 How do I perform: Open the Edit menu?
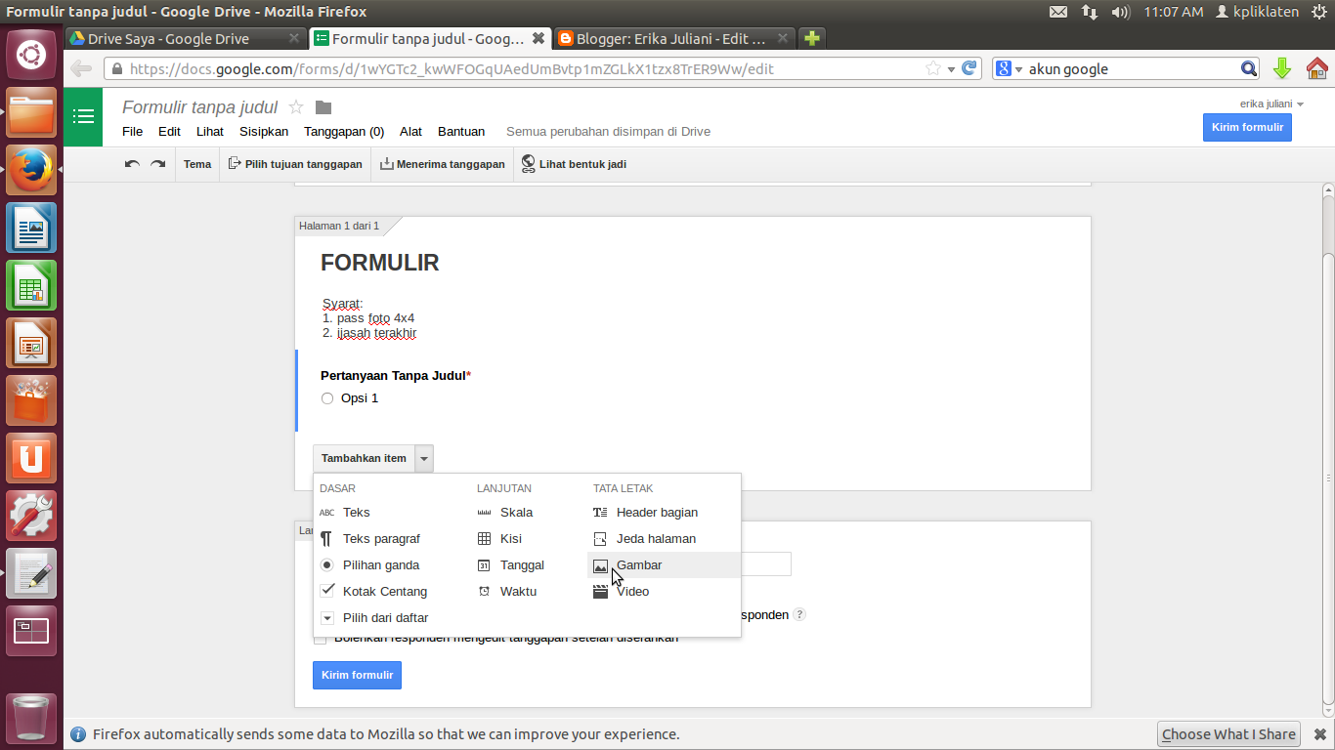tap(169, 131)
